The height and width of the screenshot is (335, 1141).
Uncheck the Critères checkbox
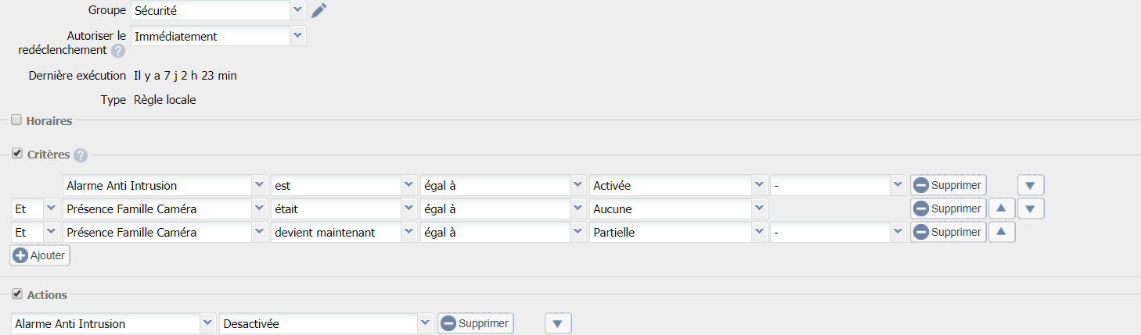pyautogui.click(x=16, y=154)
